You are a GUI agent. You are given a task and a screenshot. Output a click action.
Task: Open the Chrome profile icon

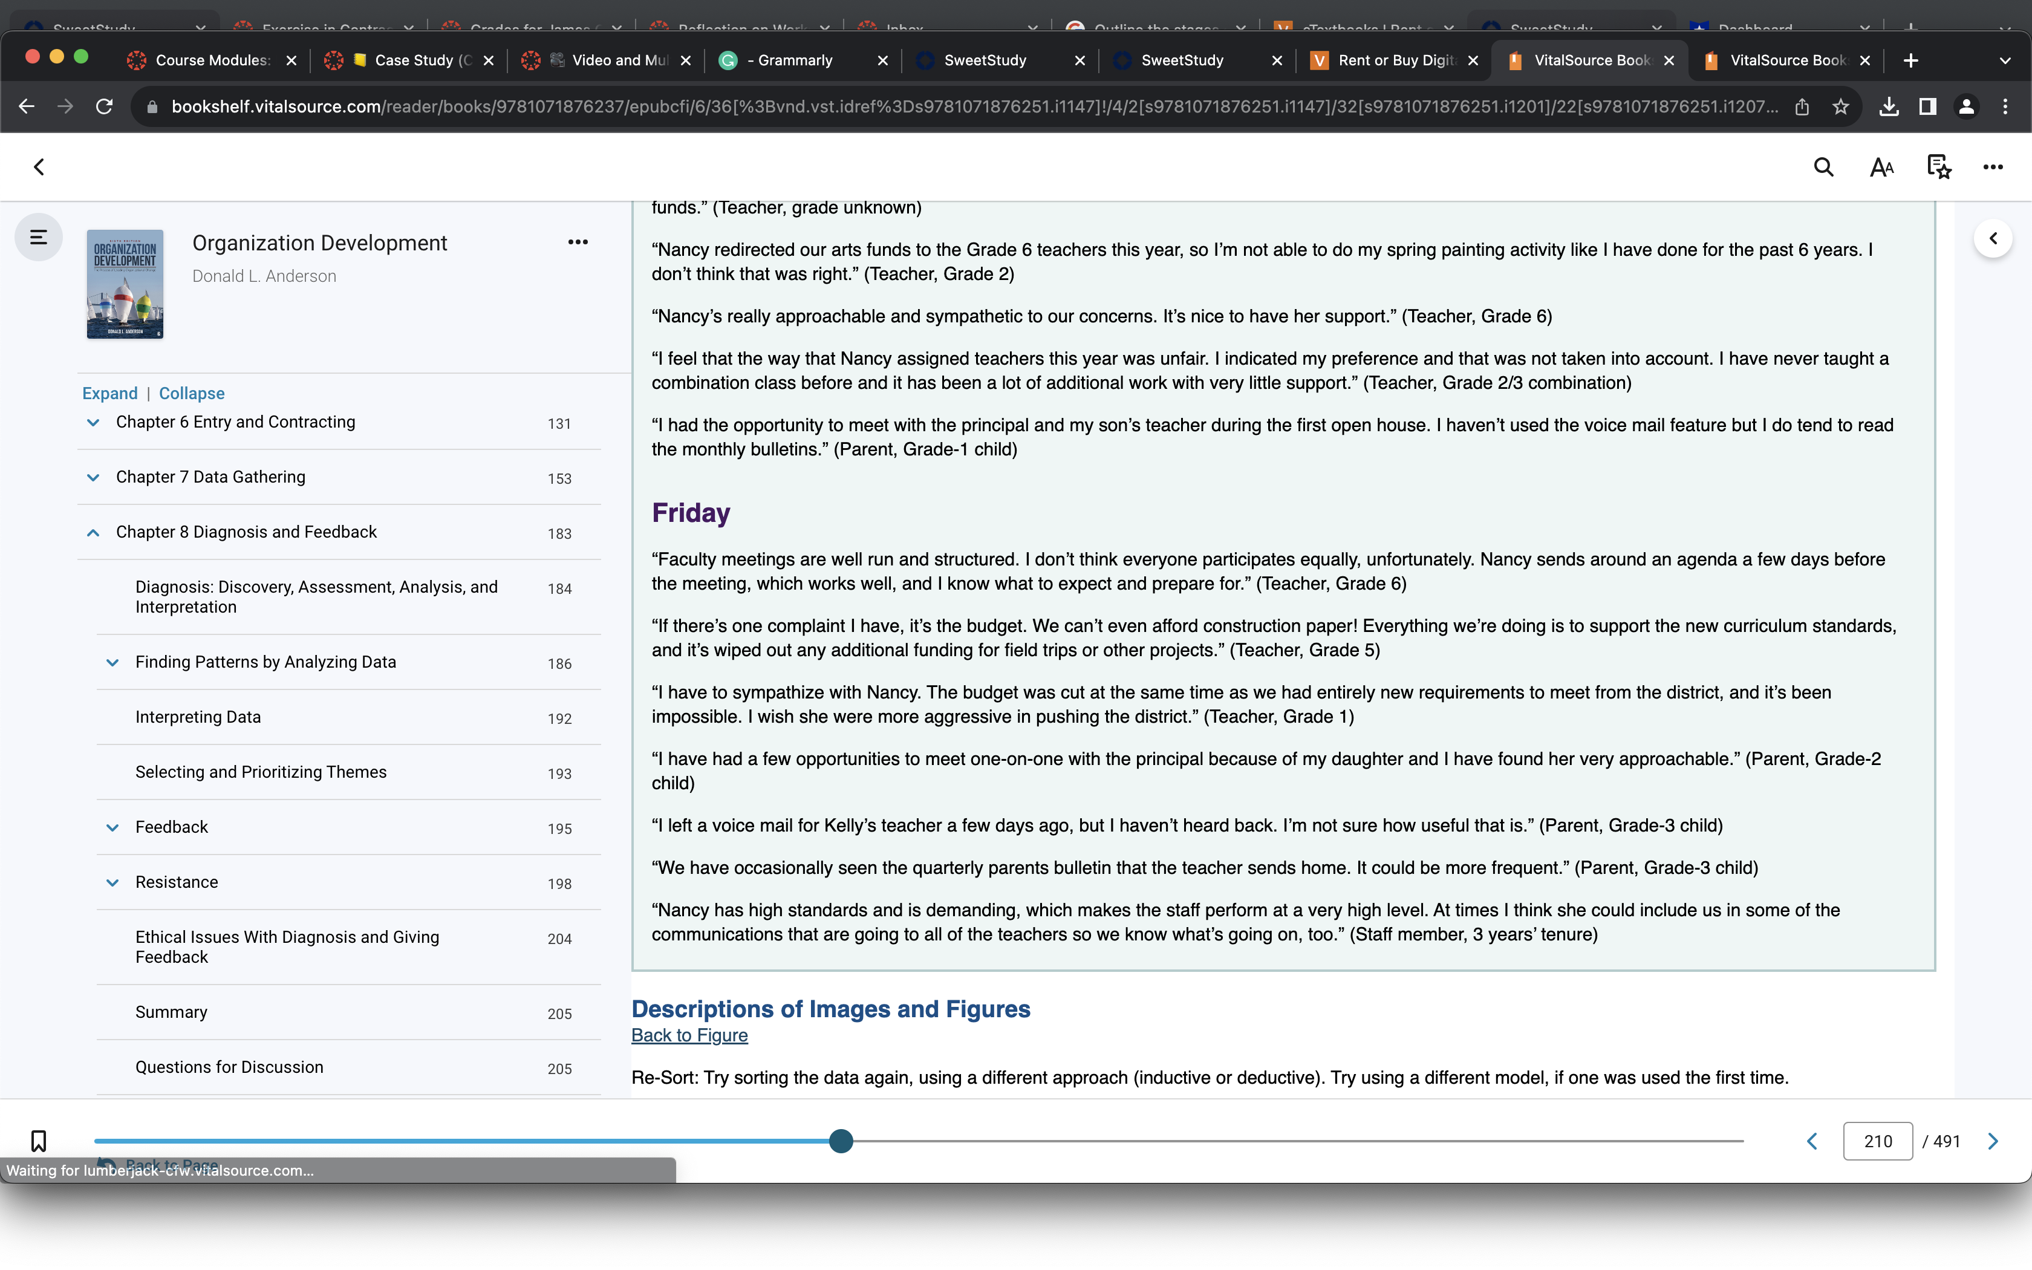pyautogui.click(x=1967, y=106)
